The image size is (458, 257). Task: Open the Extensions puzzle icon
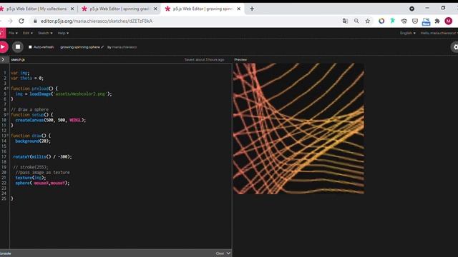coord(437,21)
